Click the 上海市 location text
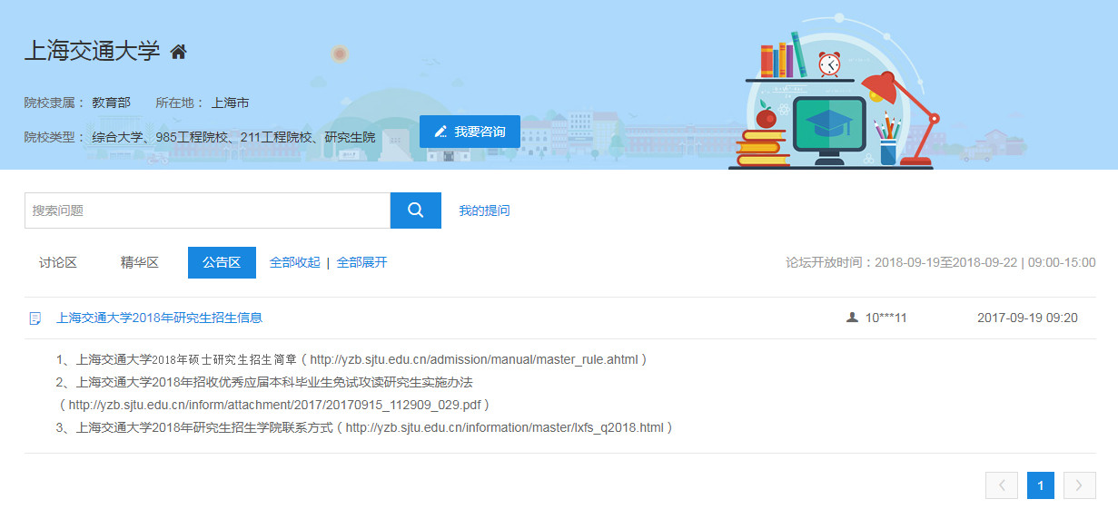Image resolution: width=1118 pixels, height=509 pixels. point(231,103)
